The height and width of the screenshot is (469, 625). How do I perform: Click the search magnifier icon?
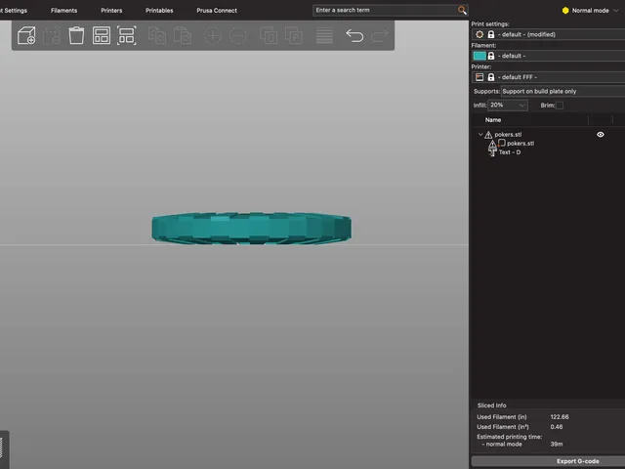coord(462,10)
